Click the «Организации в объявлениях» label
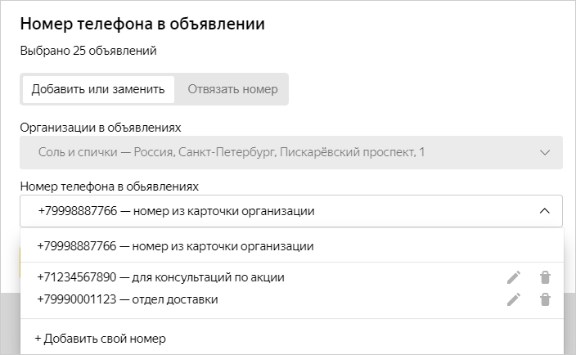The height and width of the screenshot is (355, 576). 101,128
